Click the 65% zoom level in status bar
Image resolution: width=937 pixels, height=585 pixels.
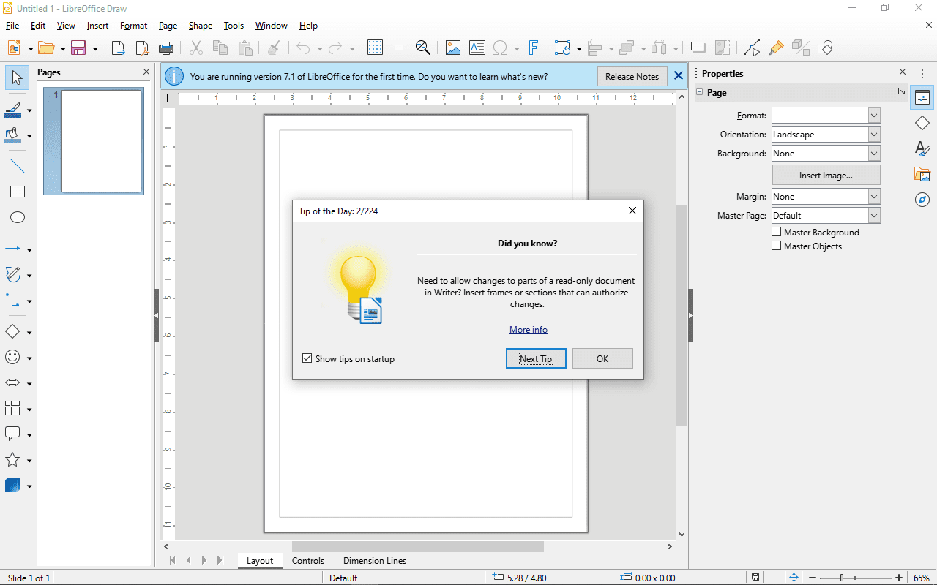click(x=921, y=578)
